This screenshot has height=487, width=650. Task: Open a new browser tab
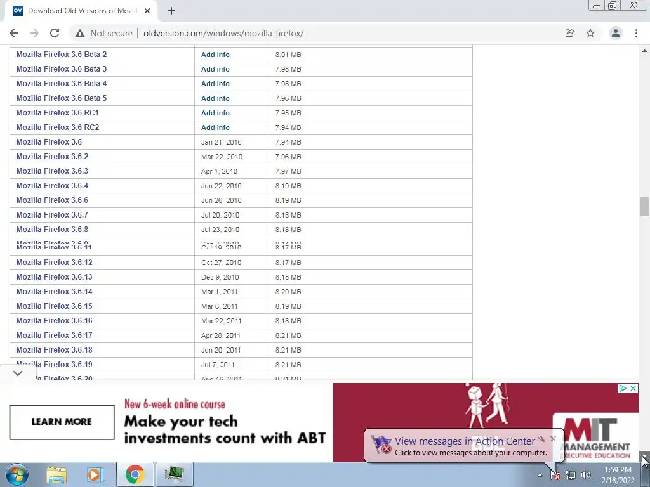tap(171, 11)
